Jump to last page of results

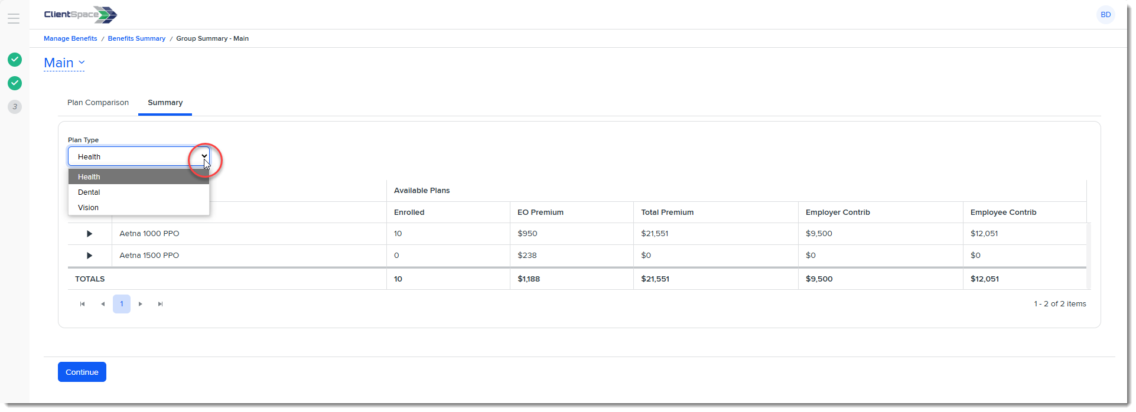[160, 304]
